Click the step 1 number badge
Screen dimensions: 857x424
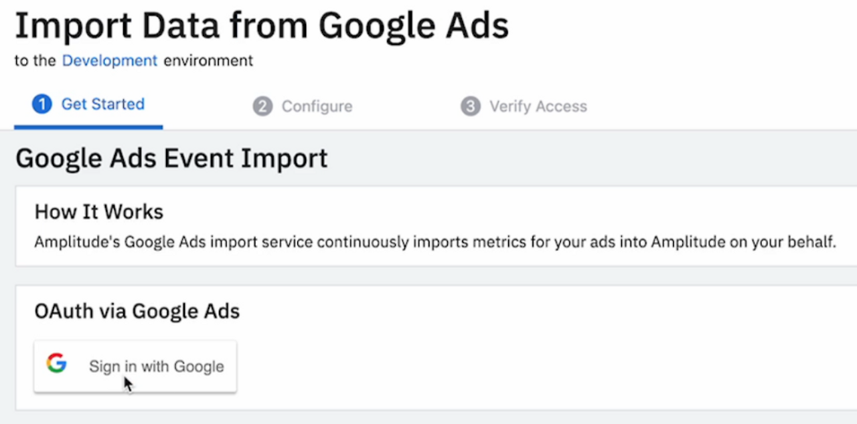(x=42, y=104)
